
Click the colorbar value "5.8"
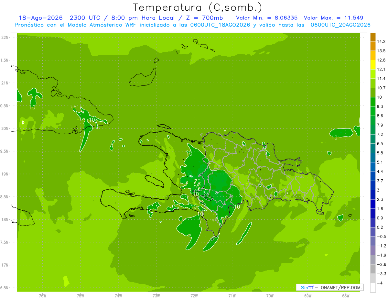click(380, 153)
